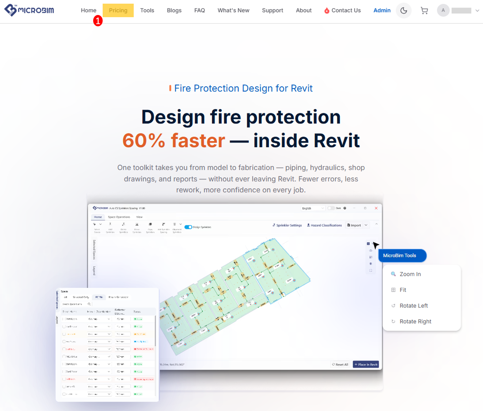Click the "60% faster" orange text
The height and width of the screenshot is (411, 483).
coord(174,141)
